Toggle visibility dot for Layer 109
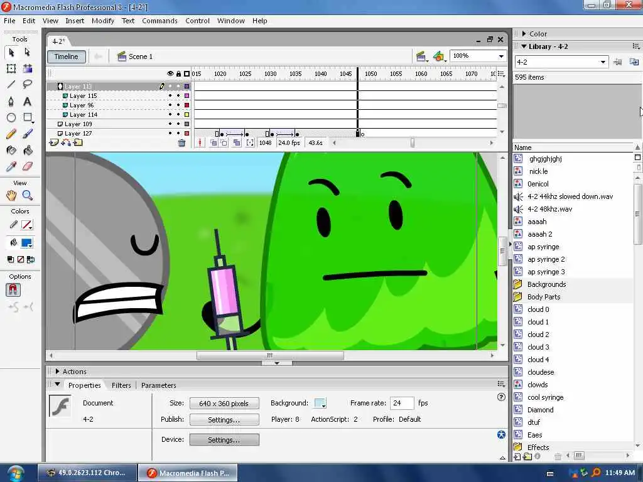 (x=170, y=124)
